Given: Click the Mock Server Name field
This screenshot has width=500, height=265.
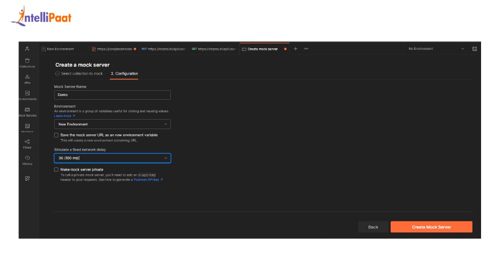Looking at the screenshot, I should [x=112, y=95].
